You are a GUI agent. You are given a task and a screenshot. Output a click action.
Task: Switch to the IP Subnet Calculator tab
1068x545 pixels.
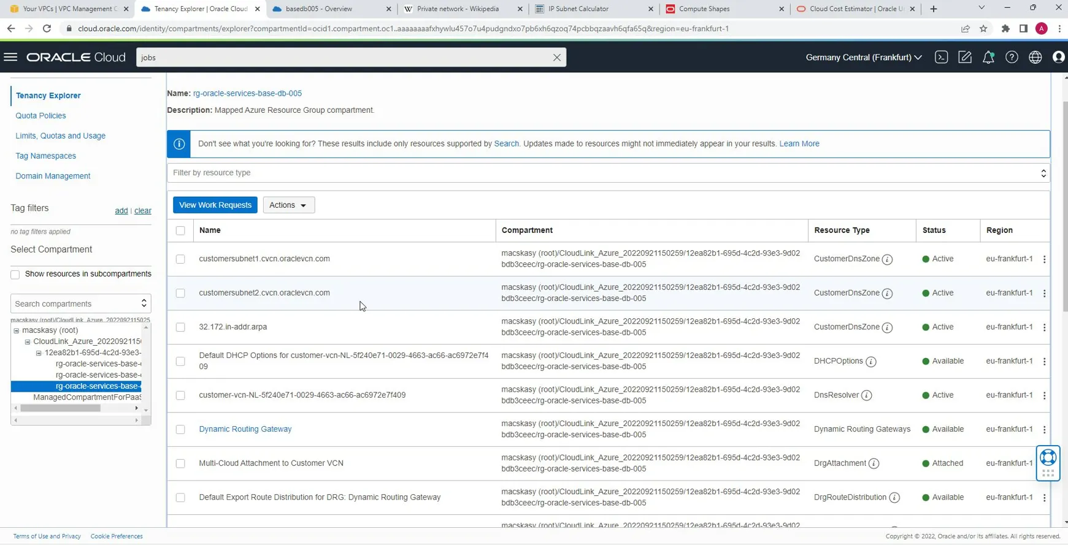594,9
